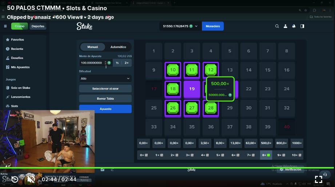This screenshot has width=335, height=187.
Task: Open Favoritos in the sidebar
Action: (17, 40)
